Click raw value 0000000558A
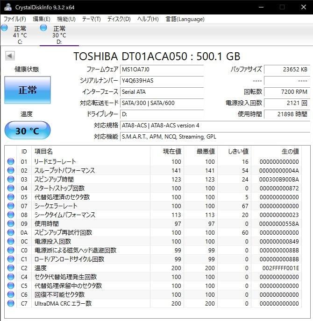 click(x=279, y=224)
